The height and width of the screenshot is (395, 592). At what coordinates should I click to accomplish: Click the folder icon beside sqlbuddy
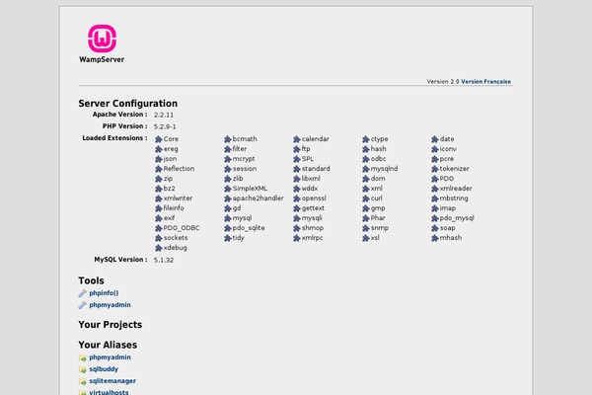(82, 369)
